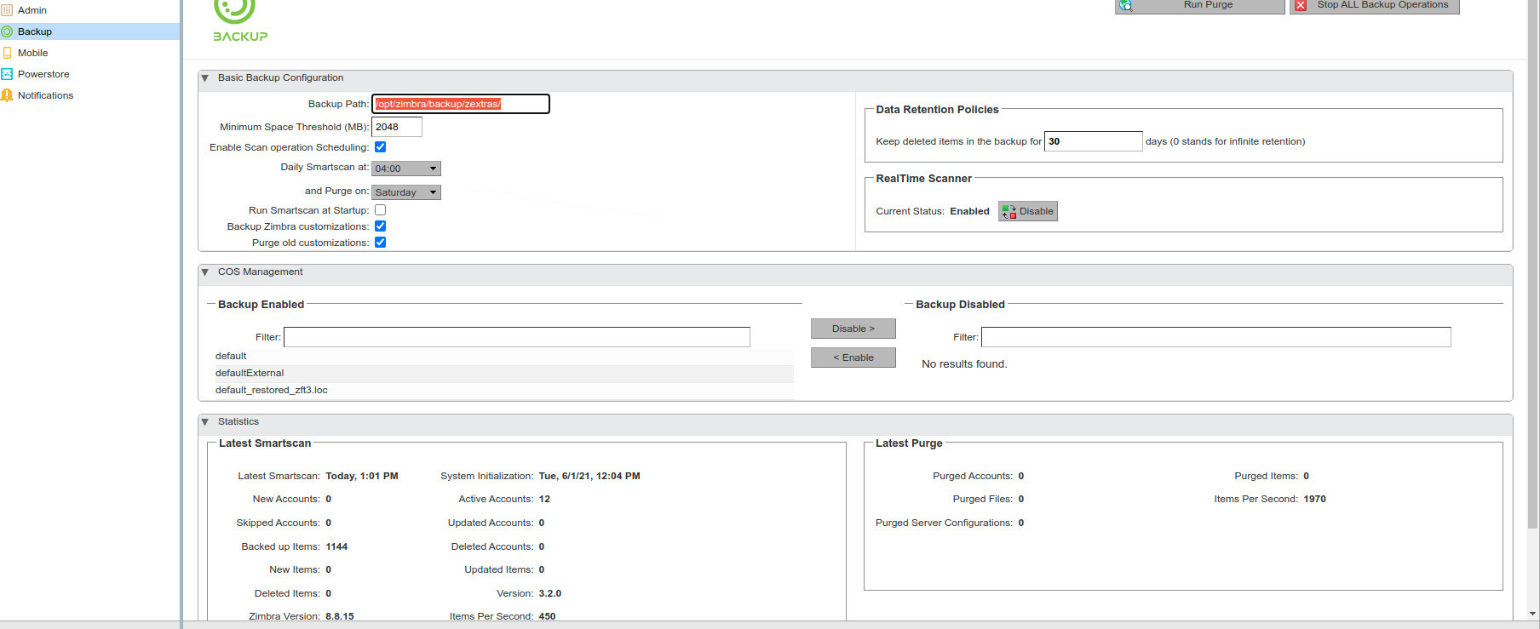Open the Daily Smartscan time dropdown
Viewport: 1540px width, 629px height.
406,169
